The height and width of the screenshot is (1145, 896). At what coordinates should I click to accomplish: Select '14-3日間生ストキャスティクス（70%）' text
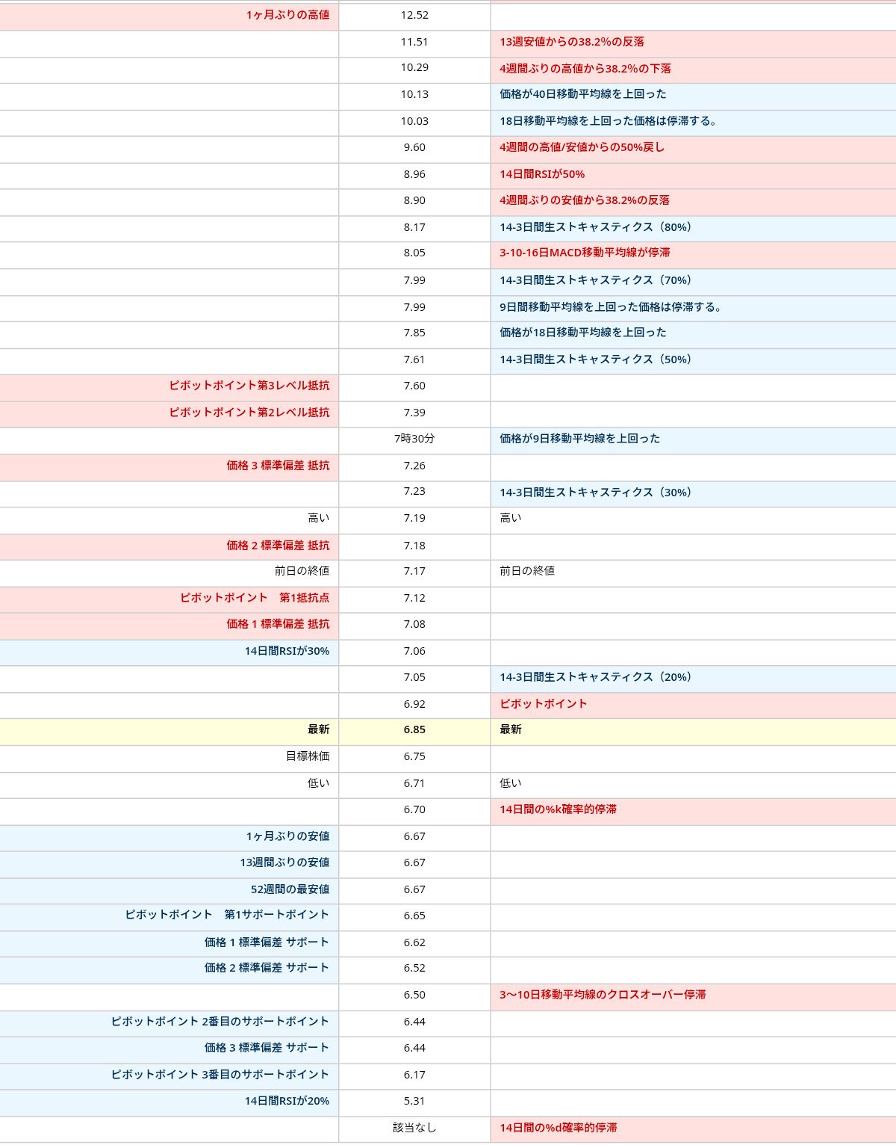pyautogui.click(x=598, y=280)
